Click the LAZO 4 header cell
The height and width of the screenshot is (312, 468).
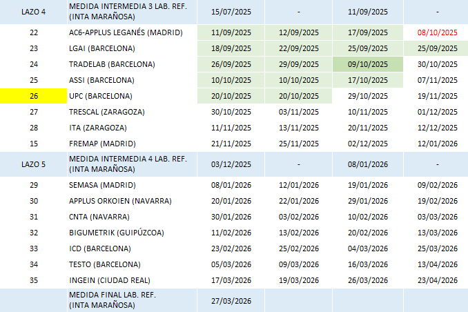[34, 12]
